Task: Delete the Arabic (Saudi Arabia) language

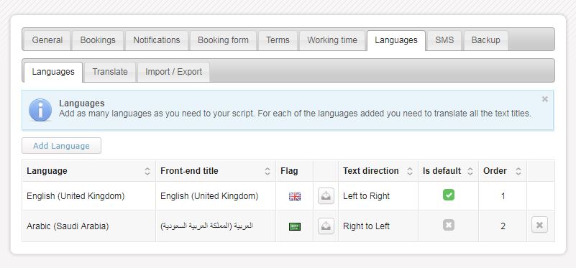Action: click(x=539, y=225)
